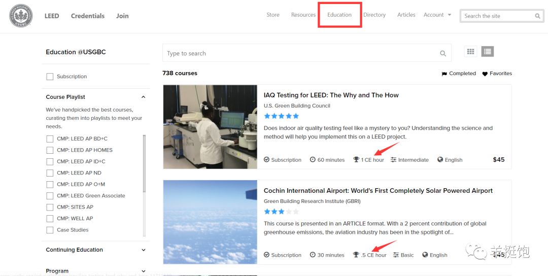Open the Account dropdown menu
Viewport: 548px width, 276px height.
pyautogui.click(x=437, y=15)
